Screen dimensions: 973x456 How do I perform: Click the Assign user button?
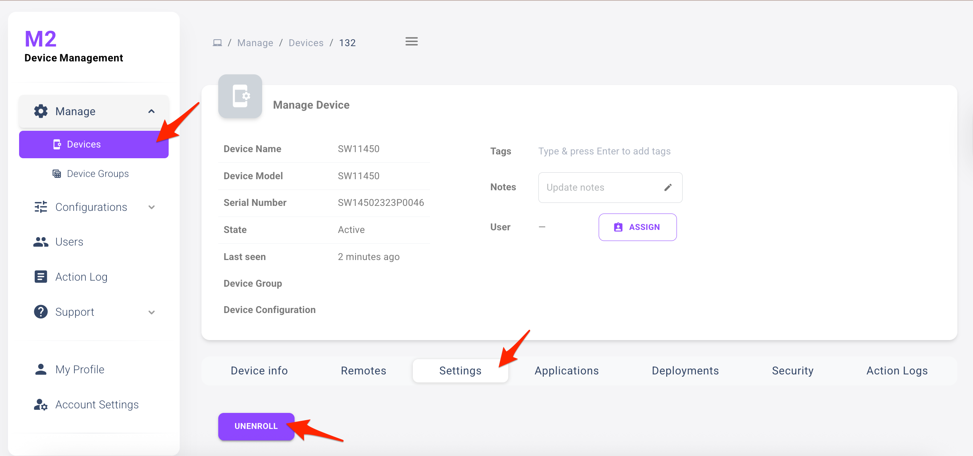point(637,227)
